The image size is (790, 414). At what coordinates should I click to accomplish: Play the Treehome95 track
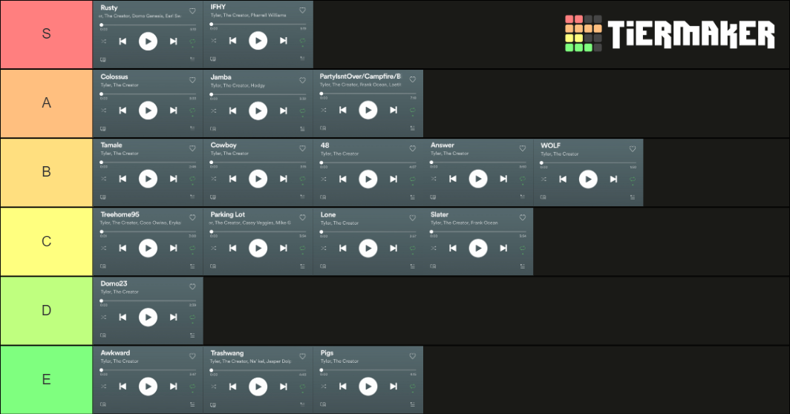pyautogui.click(x=148, y=248)
